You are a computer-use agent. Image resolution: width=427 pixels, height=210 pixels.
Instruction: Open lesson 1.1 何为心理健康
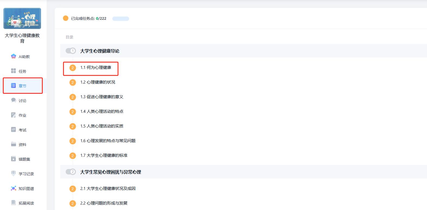click(x=95, y=68)
